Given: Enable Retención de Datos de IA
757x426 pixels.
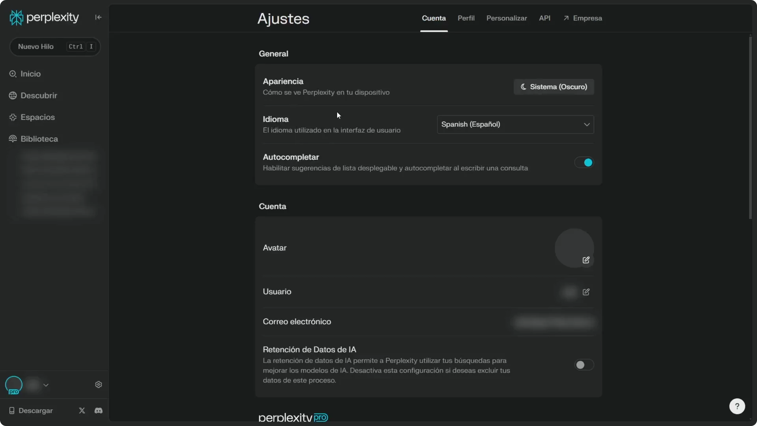Looking at the screenshot, I should click(584, 365).
